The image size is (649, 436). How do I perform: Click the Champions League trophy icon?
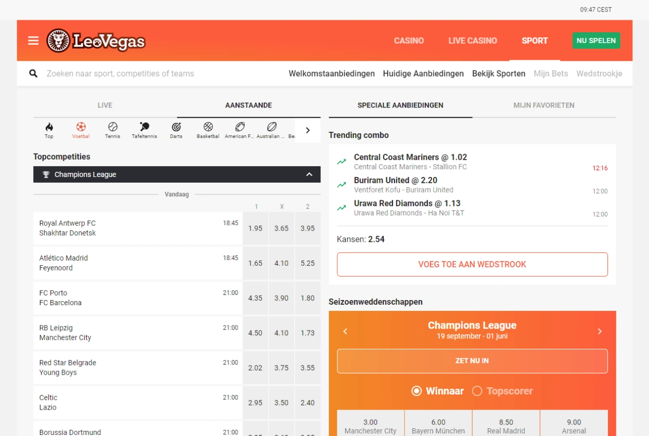(46, 174)
